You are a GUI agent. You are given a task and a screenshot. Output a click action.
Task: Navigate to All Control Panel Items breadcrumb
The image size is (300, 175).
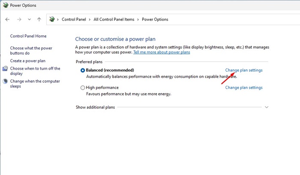(114, 19)
